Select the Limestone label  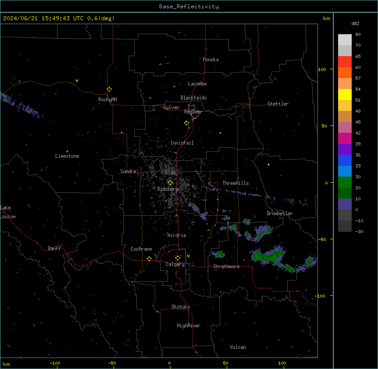click(67, 156)
